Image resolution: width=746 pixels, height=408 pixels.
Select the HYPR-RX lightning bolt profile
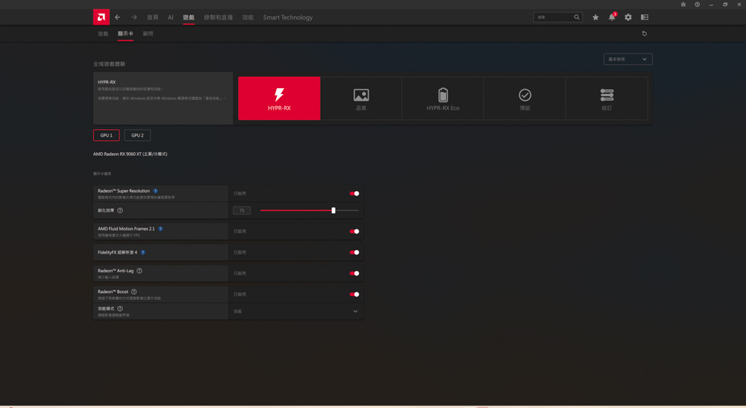[279, 98]
